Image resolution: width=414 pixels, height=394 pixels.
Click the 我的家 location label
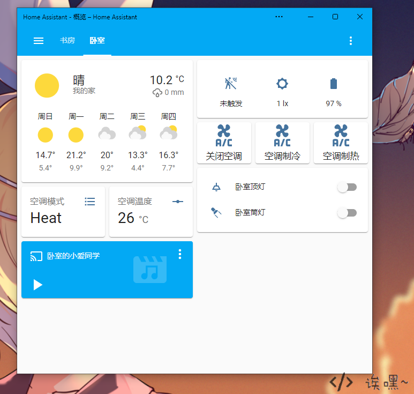pos(84,91)
